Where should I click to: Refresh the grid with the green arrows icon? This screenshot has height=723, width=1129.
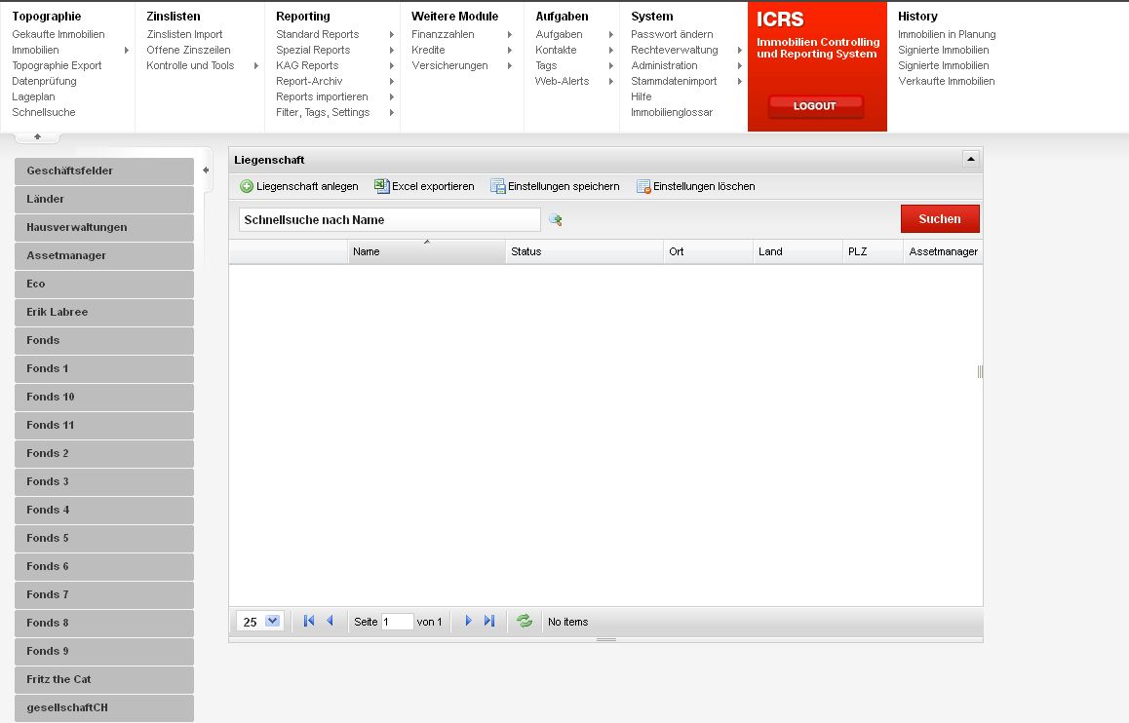(x=525, y=621)
